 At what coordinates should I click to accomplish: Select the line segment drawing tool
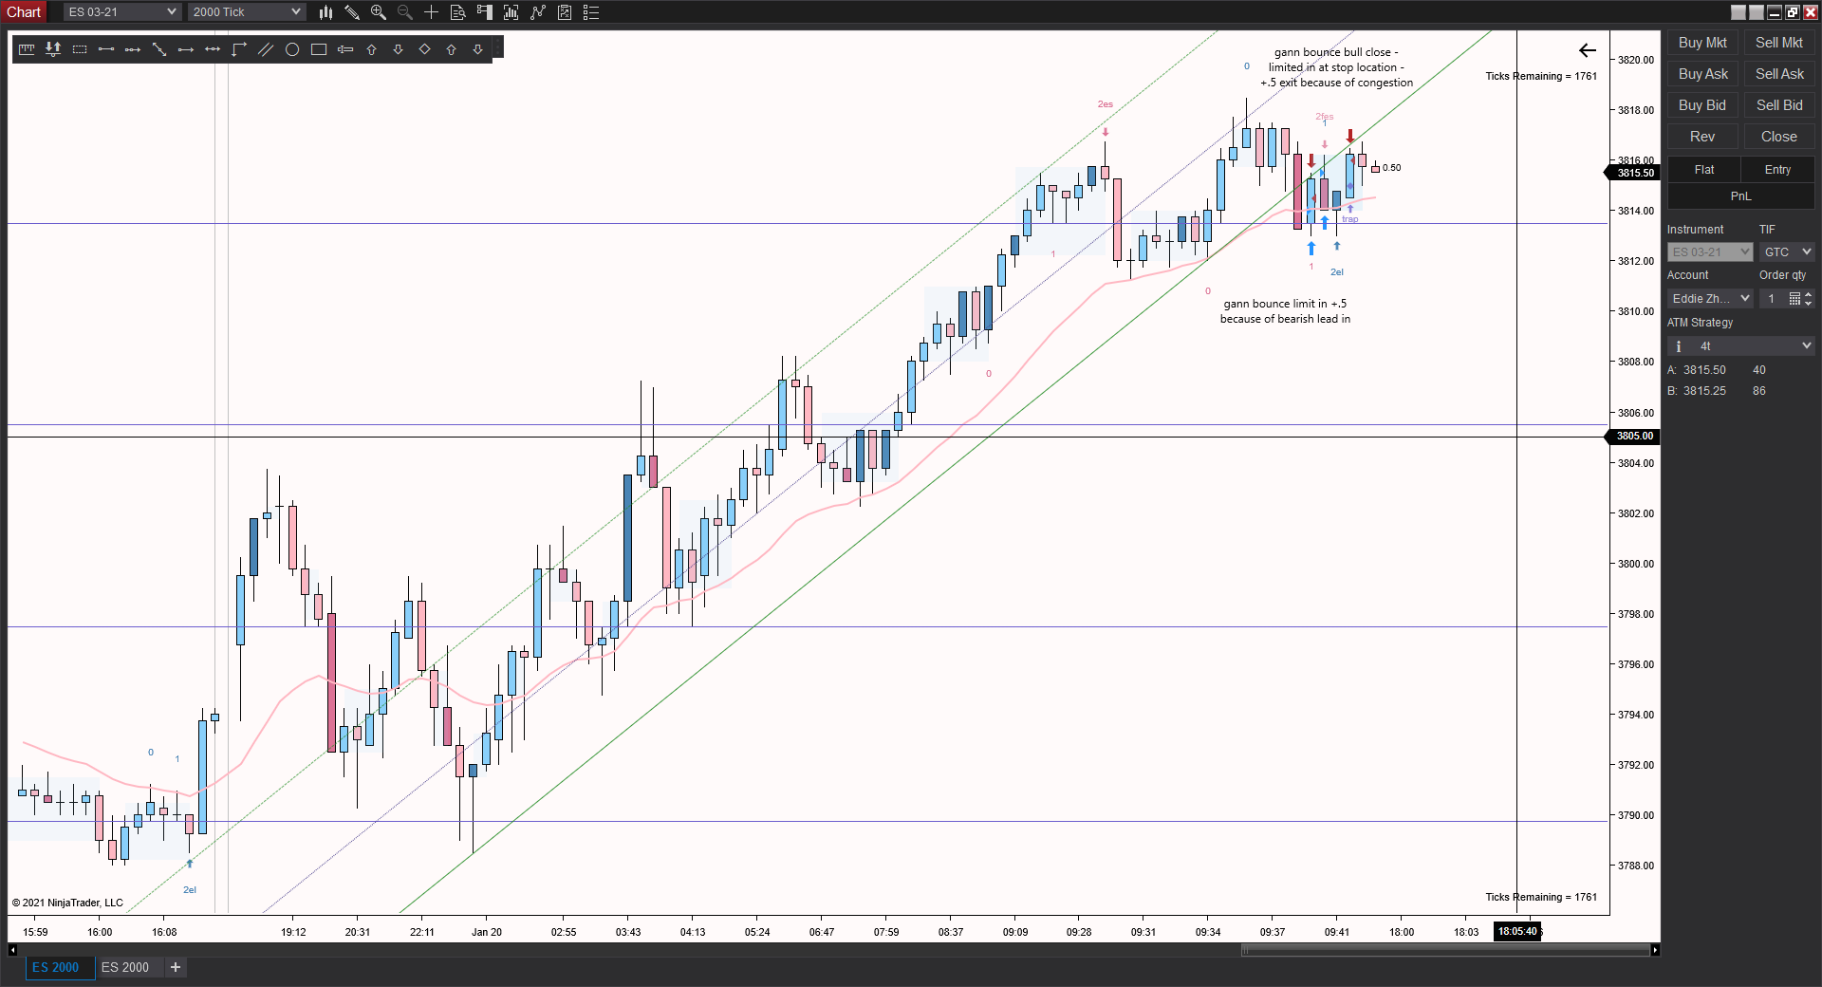(x=106, y=49)
